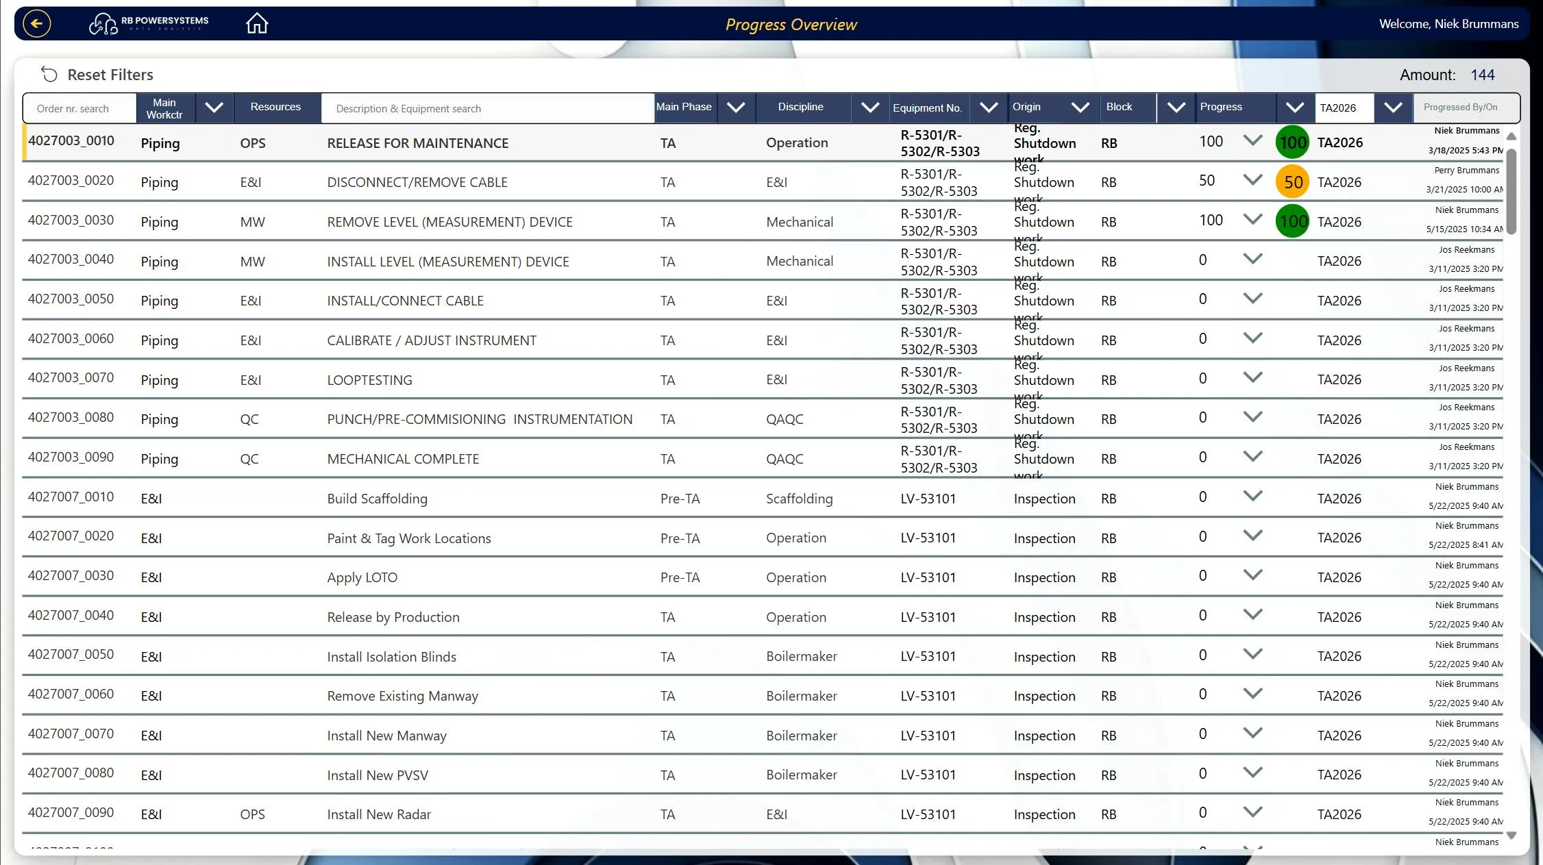Open progress chevron for 4027003_0080
1543x865 pixels.
[1252, 417]
